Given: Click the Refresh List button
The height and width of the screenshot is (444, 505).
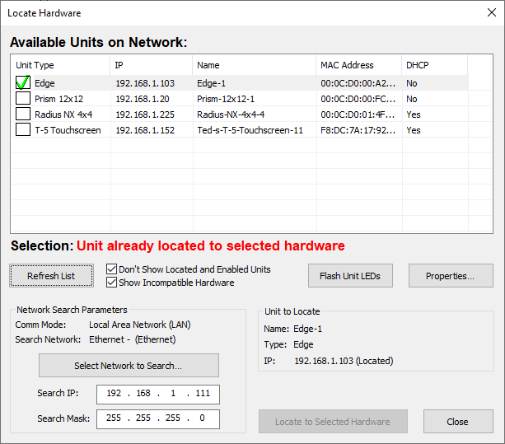Looking at the screenshot, I should (x=51, y=276).
